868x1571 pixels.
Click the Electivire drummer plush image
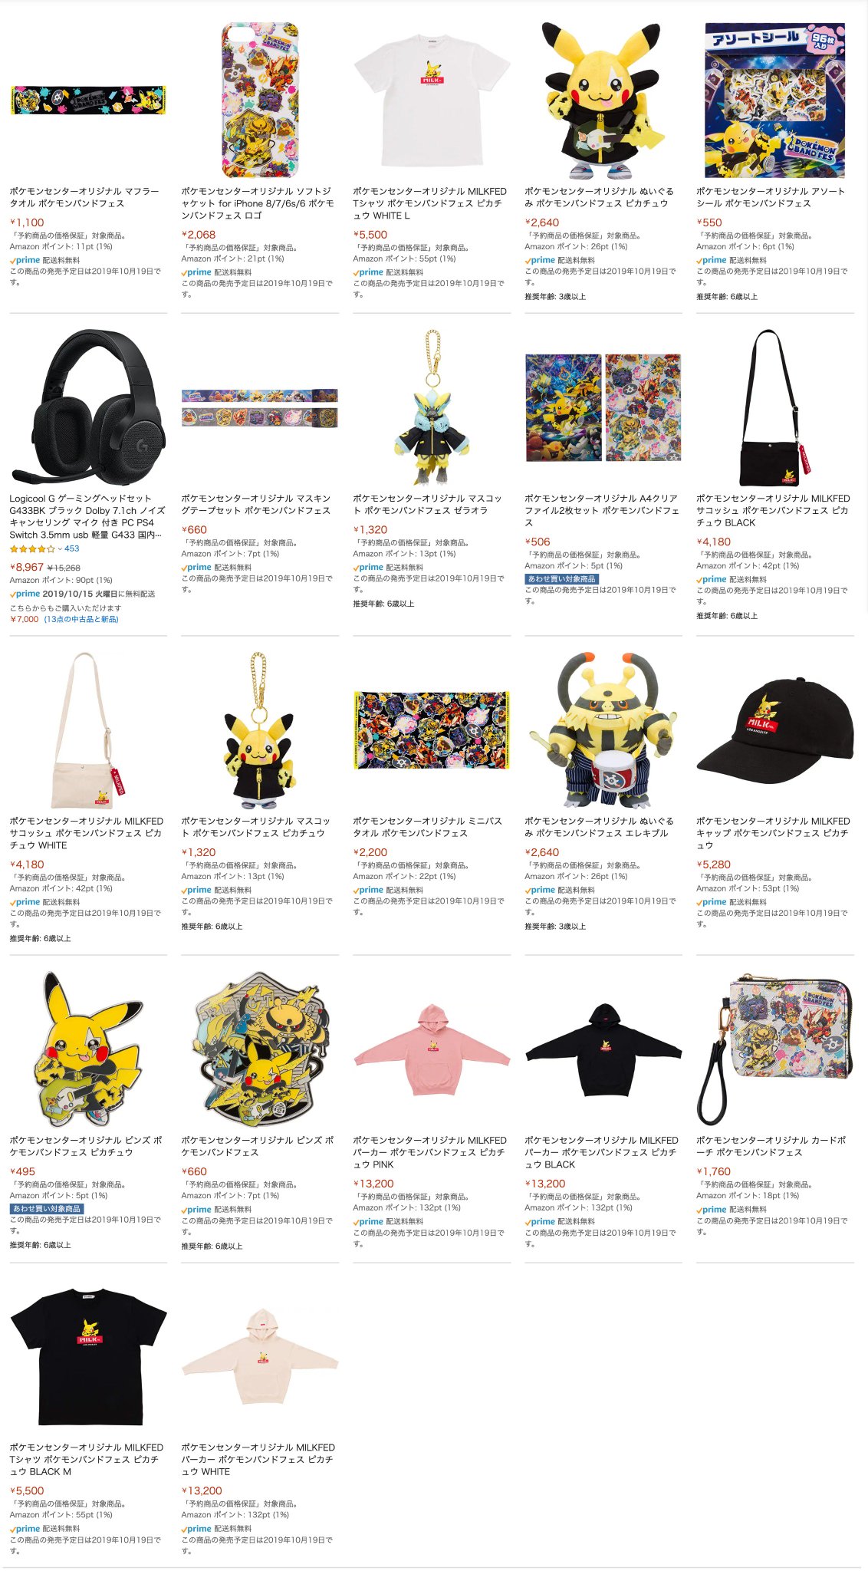[603, 730]
